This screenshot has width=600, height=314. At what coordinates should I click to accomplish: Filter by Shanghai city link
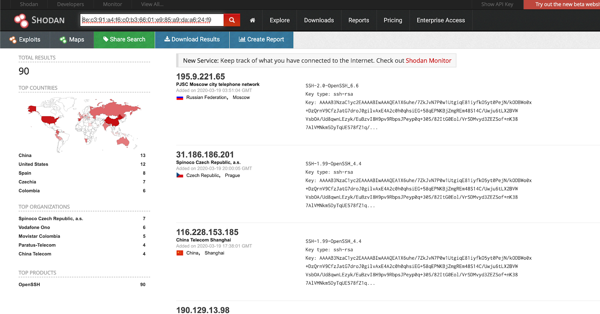coord(214,253)
